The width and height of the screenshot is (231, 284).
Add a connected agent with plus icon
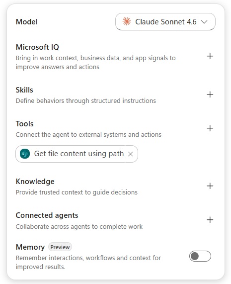click(210, 220)
